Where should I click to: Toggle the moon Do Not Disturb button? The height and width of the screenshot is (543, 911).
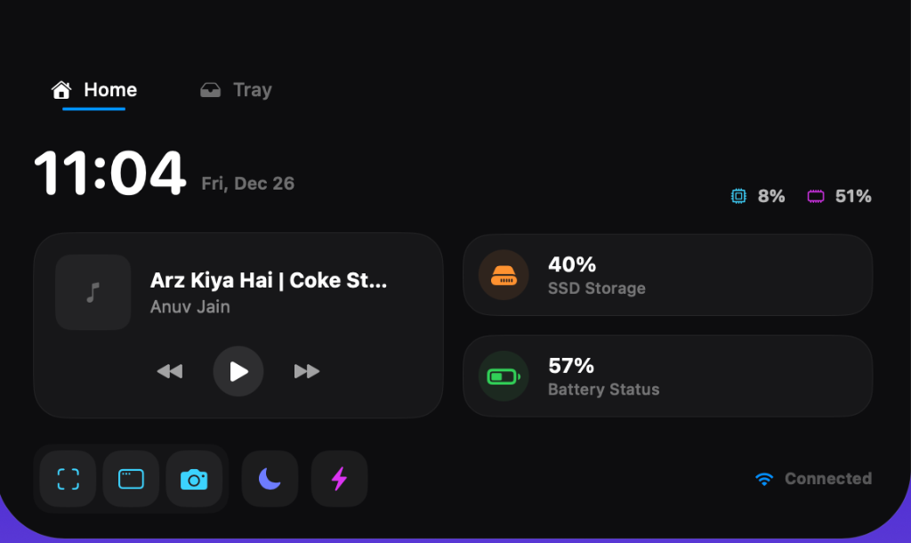click(x=270, y=479)
